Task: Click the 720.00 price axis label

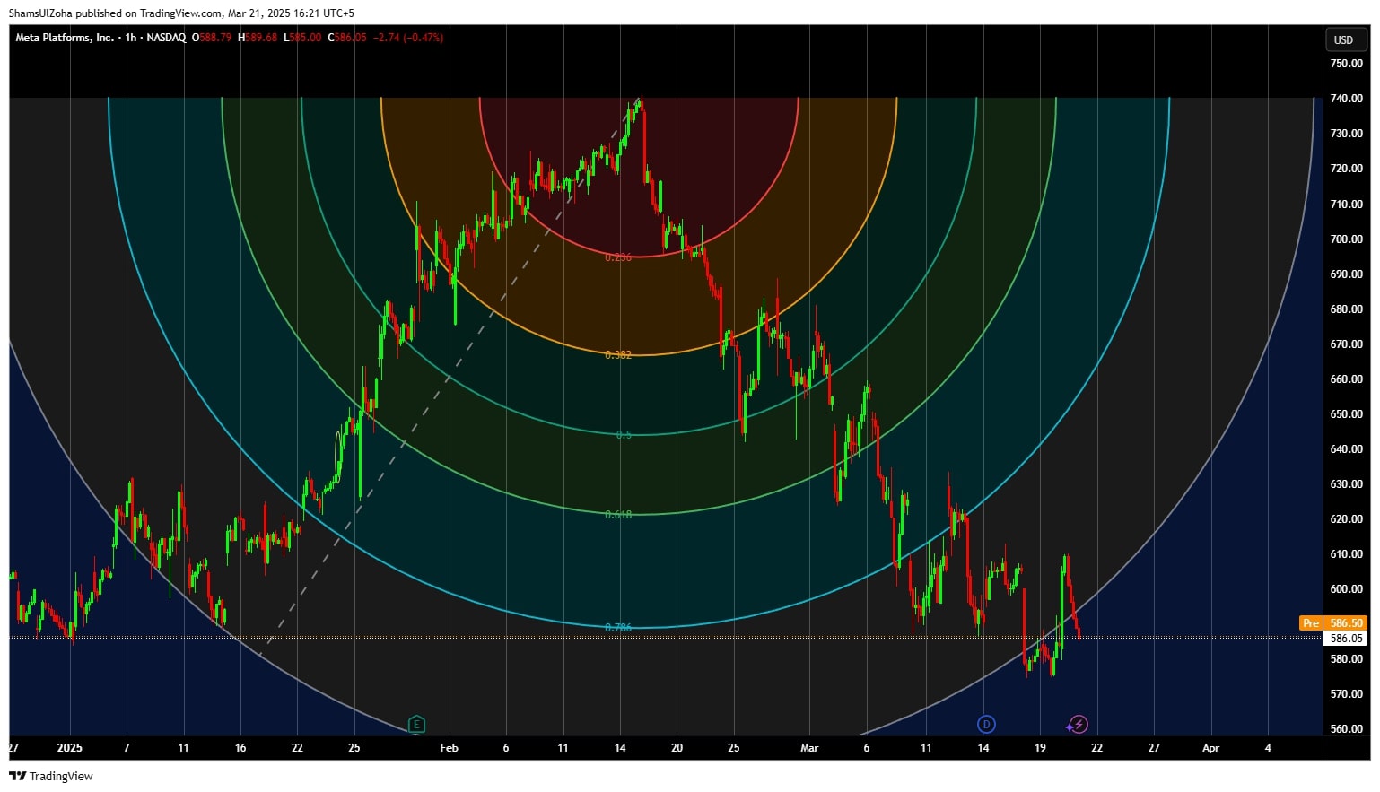Action: (x=1346, y=169)
